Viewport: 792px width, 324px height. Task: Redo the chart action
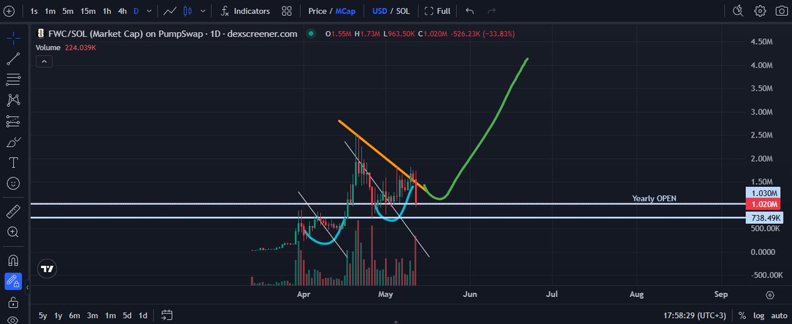tap(490, 11)
